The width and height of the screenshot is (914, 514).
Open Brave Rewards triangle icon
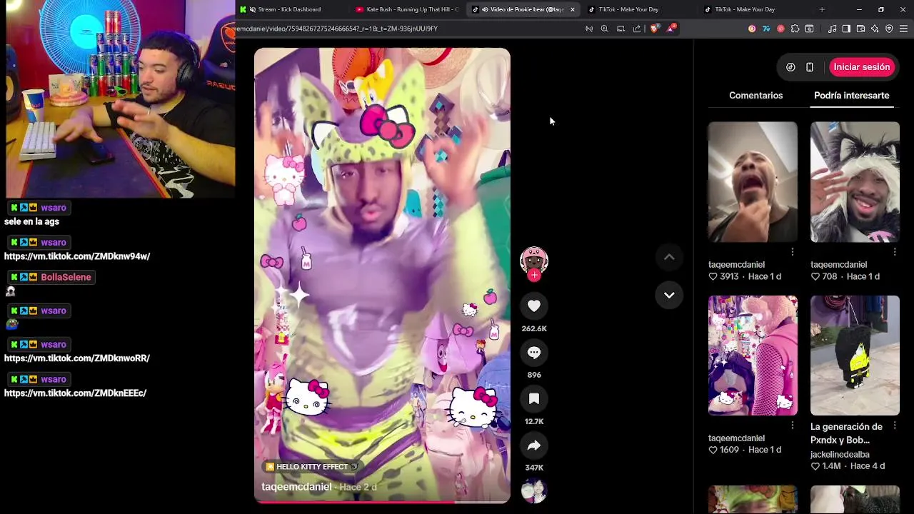point(671,29)
